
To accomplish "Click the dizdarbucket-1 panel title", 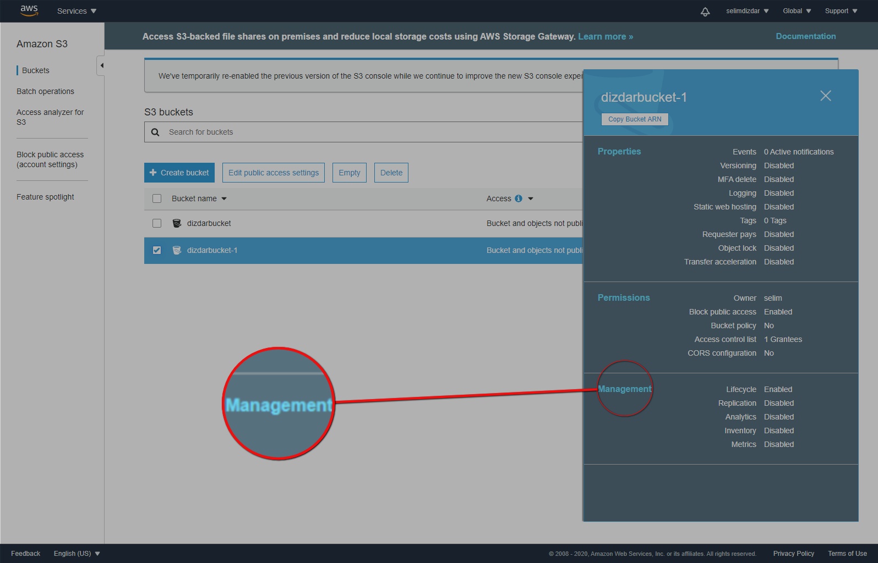I will point(644,97).
